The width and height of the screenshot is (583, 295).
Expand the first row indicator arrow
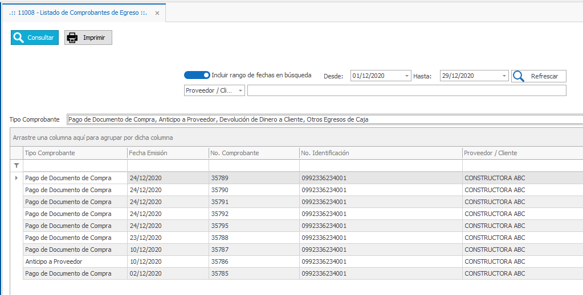(16, 178)
